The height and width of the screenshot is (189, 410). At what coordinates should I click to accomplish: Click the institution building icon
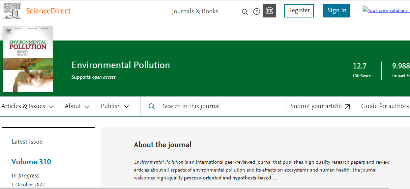270,11
